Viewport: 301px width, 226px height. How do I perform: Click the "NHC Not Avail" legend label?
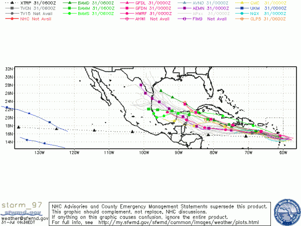click(x=36, y=19)
